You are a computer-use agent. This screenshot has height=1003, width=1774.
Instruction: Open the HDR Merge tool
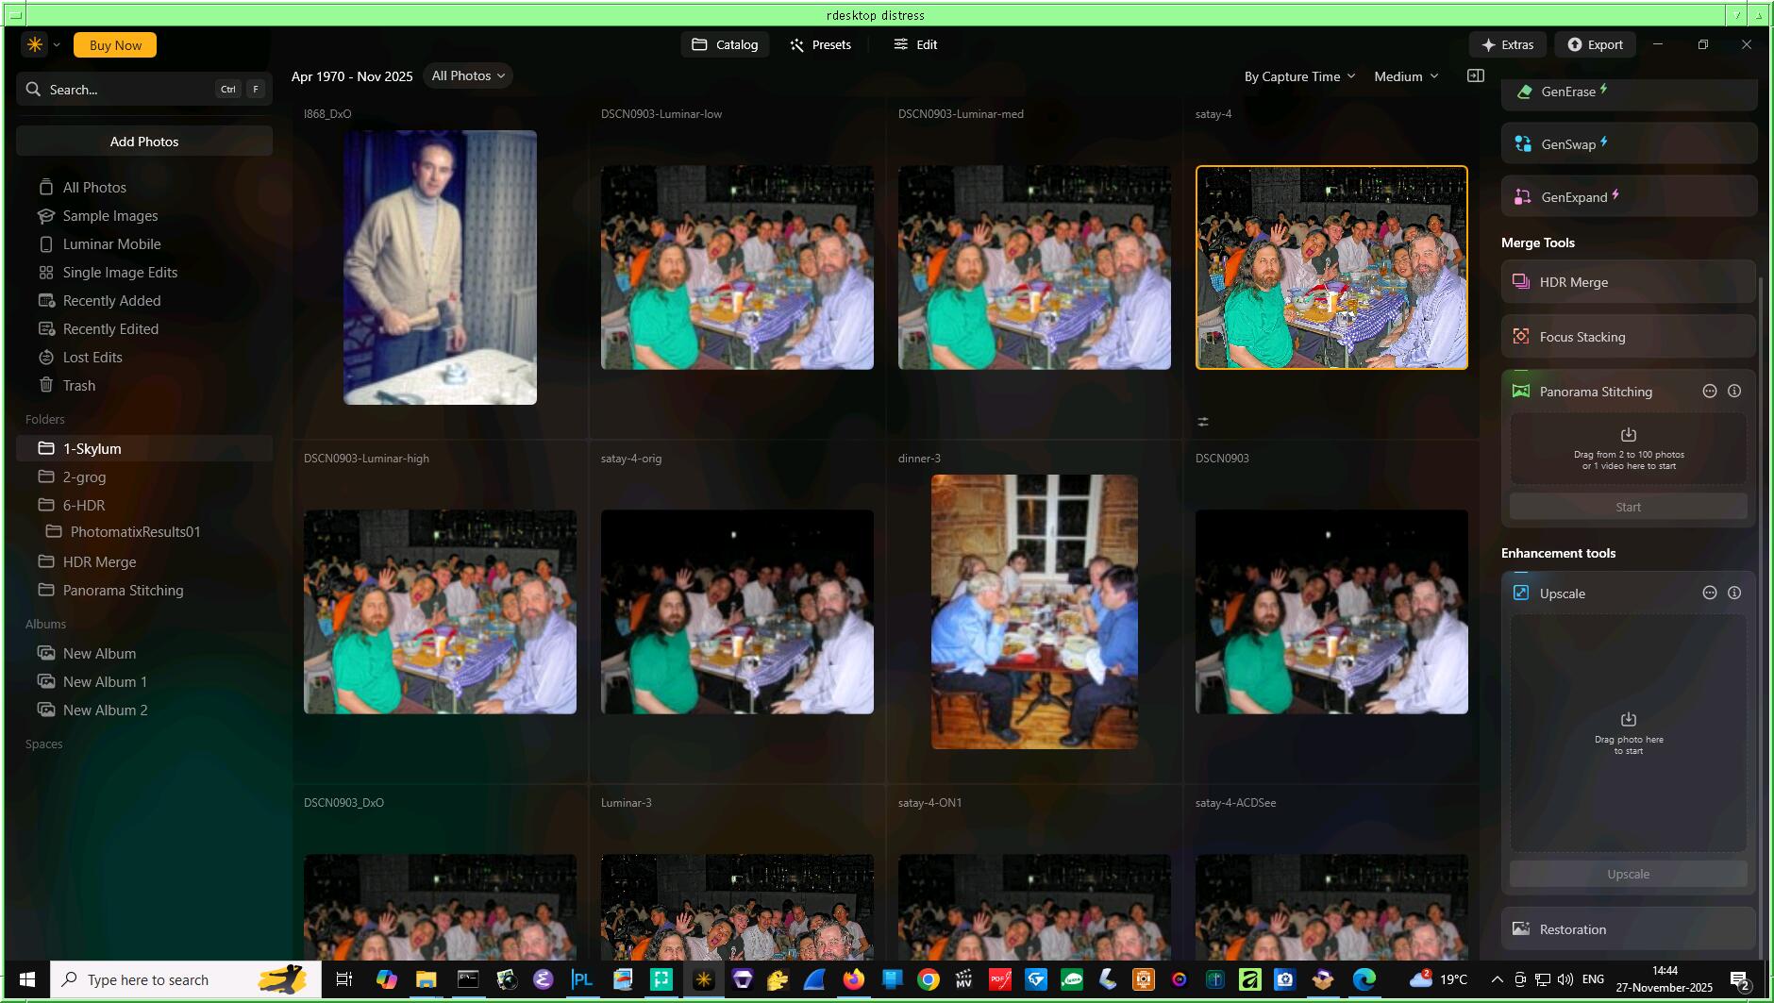coord(1573,282)
